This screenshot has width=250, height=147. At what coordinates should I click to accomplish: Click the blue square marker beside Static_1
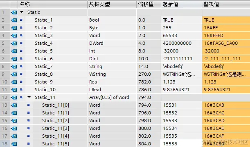tap(21, 20)
